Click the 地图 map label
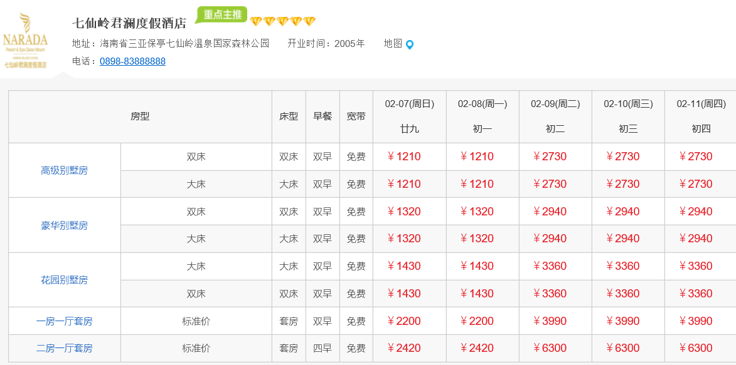Screen dimensions: 736x365 tap(393, 44)
